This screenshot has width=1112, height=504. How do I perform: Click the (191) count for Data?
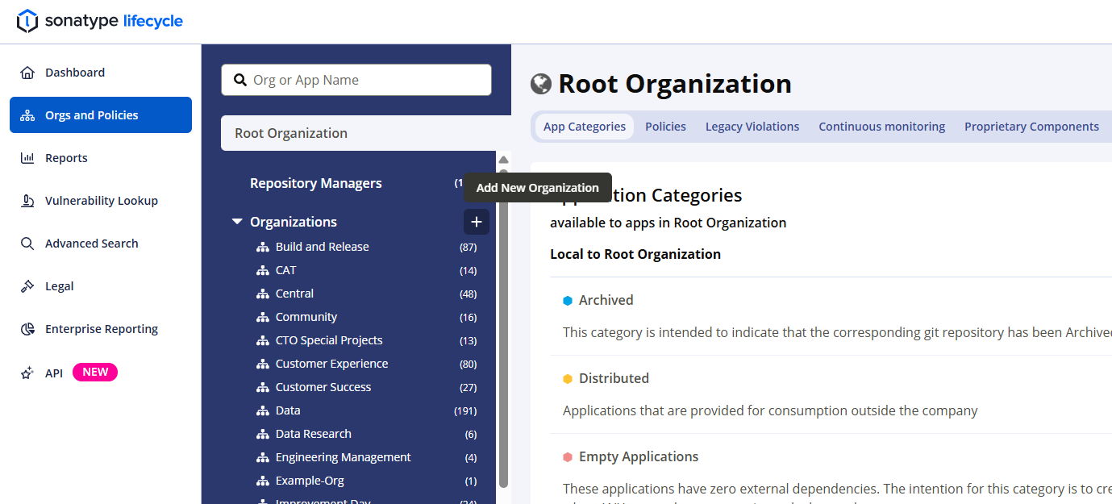[x=465, y=410]
